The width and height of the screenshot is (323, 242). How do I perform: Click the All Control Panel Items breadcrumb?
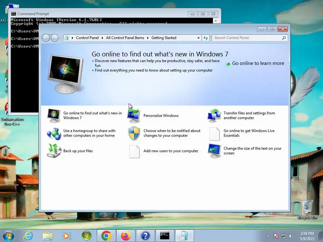click(125, 38)
